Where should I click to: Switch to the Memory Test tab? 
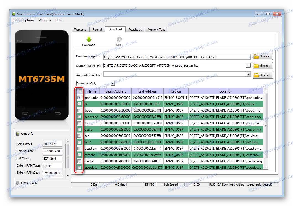click(x=156, y=30)
